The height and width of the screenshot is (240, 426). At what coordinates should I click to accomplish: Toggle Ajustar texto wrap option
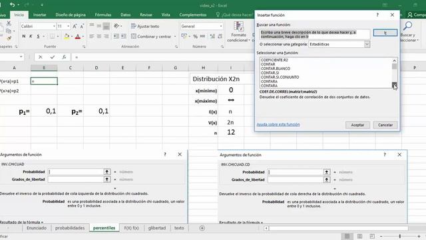(x=145, y=26)
